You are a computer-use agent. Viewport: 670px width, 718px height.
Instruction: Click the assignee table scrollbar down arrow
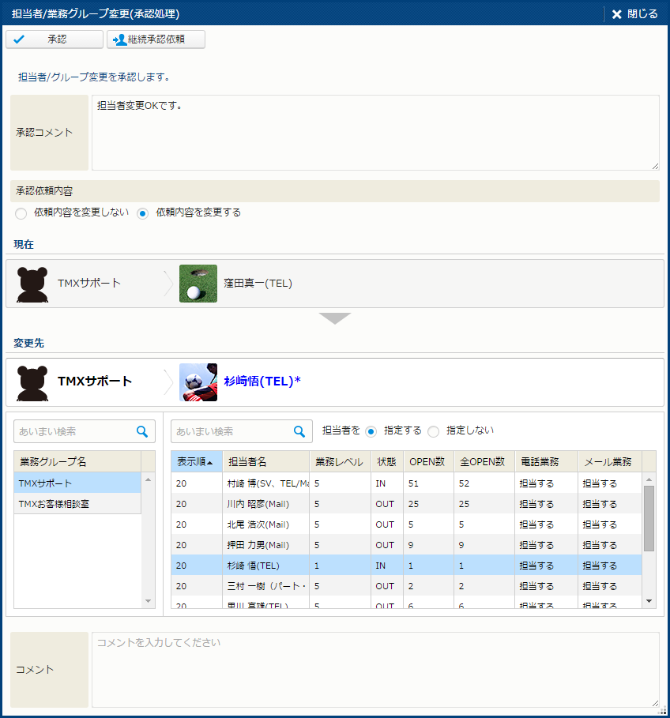click(x=649, y=601)
